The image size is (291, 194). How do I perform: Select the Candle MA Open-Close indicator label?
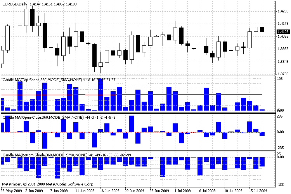pyautogui.click(x=43, y=117)
